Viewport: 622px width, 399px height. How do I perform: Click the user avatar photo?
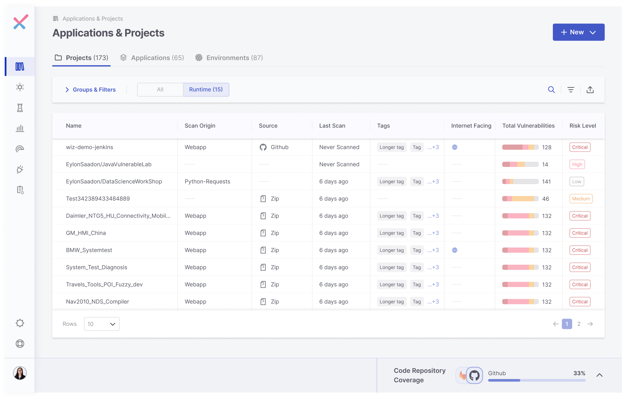(x=20, y=373)
